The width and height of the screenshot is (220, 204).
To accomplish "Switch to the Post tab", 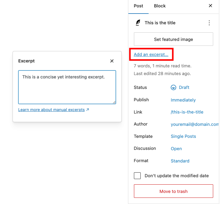I will [139, 6].
